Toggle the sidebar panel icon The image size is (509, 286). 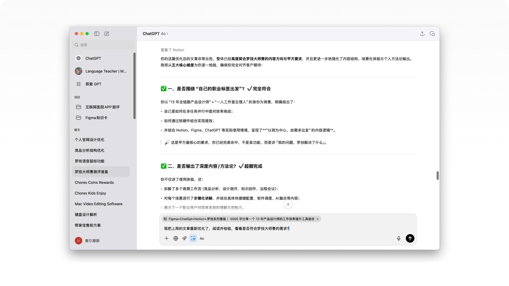tap(97, 34)
